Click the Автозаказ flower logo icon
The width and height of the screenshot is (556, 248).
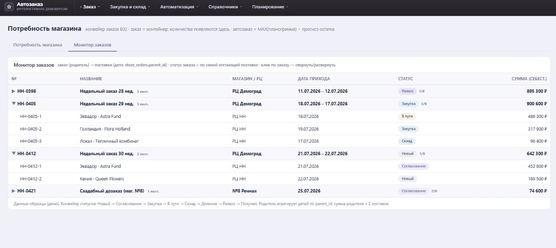pos(9,7)
